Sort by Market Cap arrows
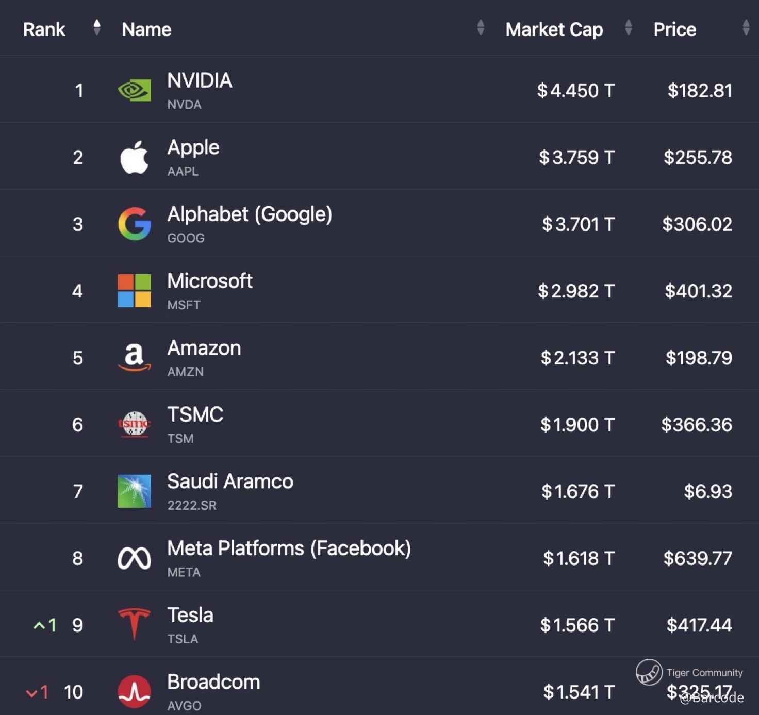Screen dimensions: 759x715 pyautogui.click(x=628, y=27)
